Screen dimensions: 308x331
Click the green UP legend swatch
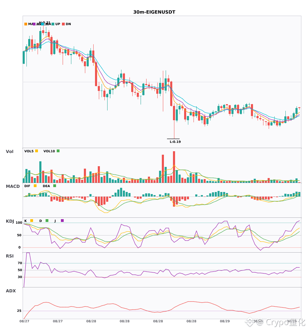coord(53,24)
